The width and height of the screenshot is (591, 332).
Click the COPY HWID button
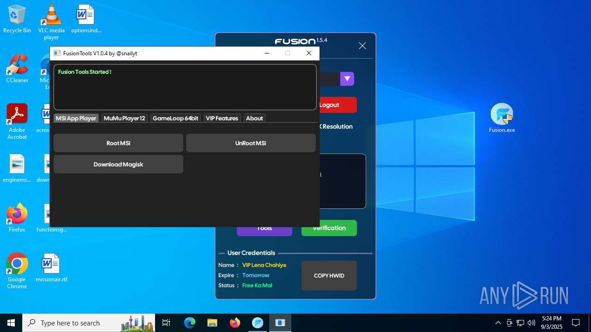pyautogui.click(x=329, y=276)
